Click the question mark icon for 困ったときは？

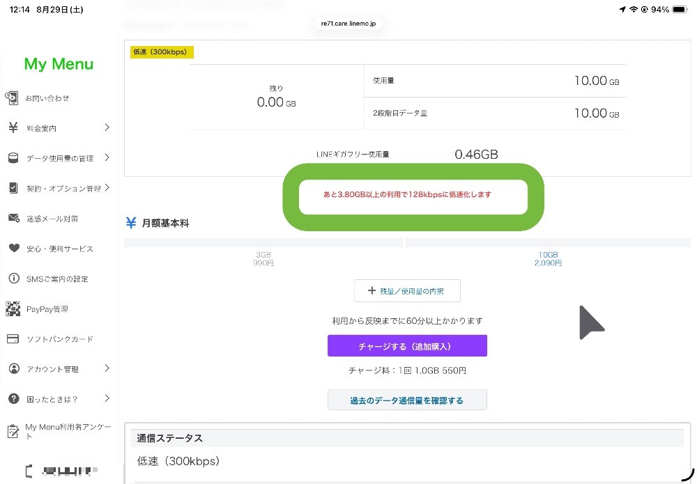coord(14,399)
